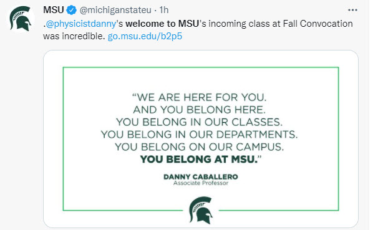Viewport: 378px width, 230px height.
Task: Click the YOU BELONG IN OUR DEPARTMENTS line
Action: click(200, 135)
